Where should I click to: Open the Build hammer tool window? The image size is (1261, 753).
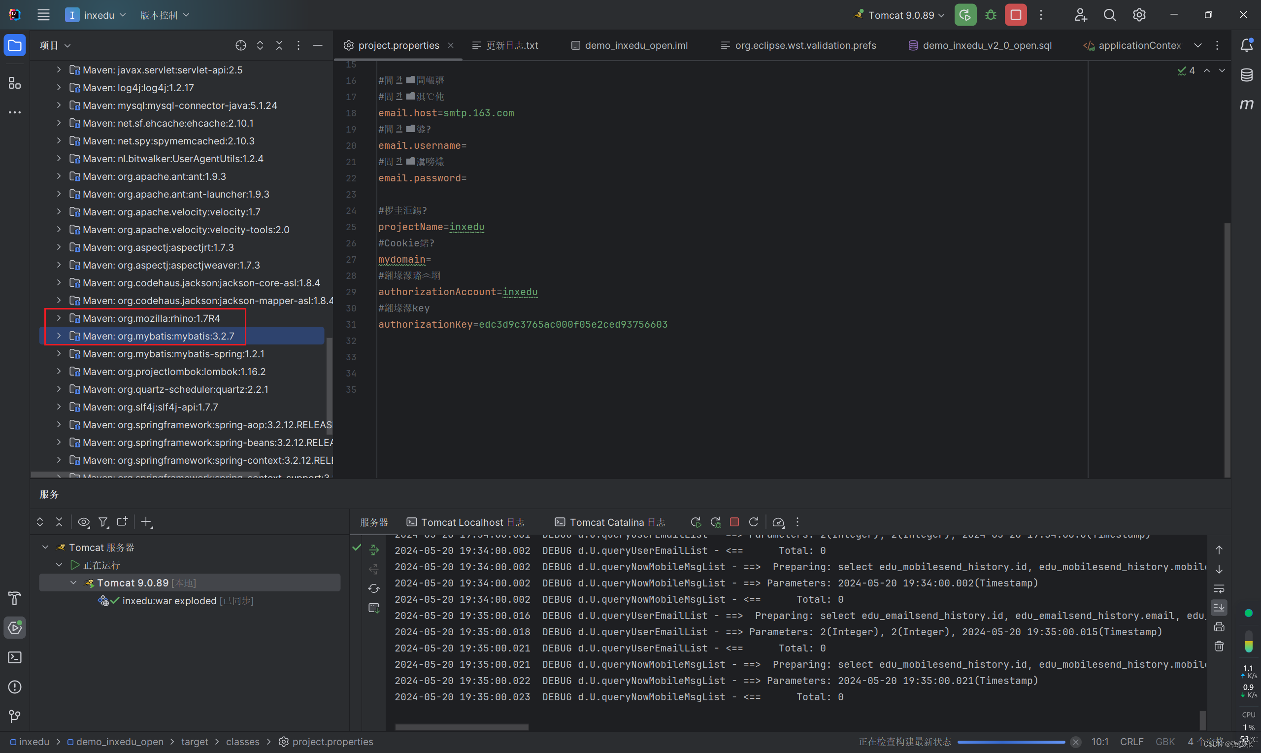pos(15,598)
